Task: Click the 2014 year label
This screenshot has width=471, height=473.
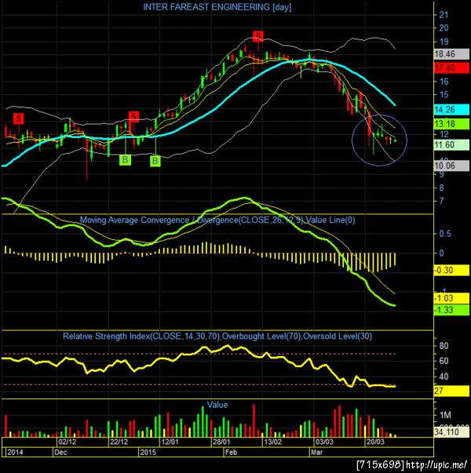Action: [x=15, y=452]
